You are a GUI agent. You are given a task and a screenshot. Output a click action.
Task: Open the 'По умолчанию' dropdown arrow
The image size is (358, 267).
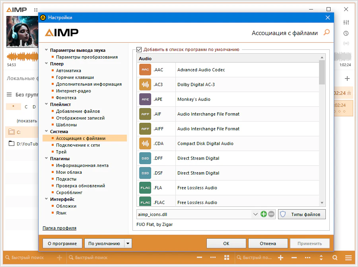128,243
